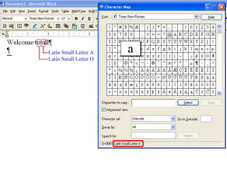Image resolution: width=227 pixels, height=188 pixels.
Task: Click the tab-stop selector on Word ruler
Action: pyautogui.click(x=3, y=34)
